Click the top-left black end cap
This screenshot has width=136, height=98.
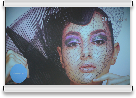pyautogui.click(x=4, y=3)
